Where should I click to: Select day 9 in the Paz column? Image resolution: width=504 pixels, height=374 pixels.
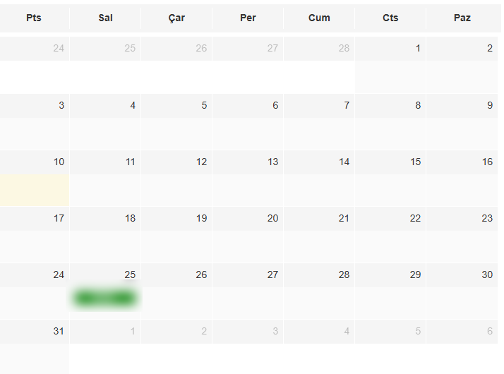click(490, 105)
